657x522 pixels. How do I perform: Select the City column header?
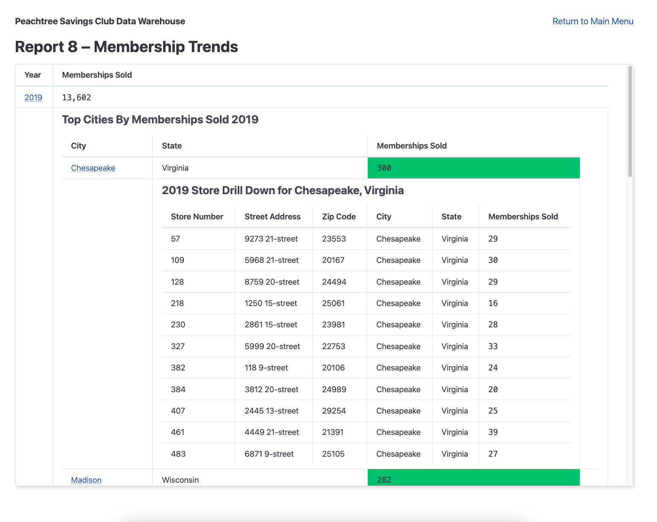[78, 146]
